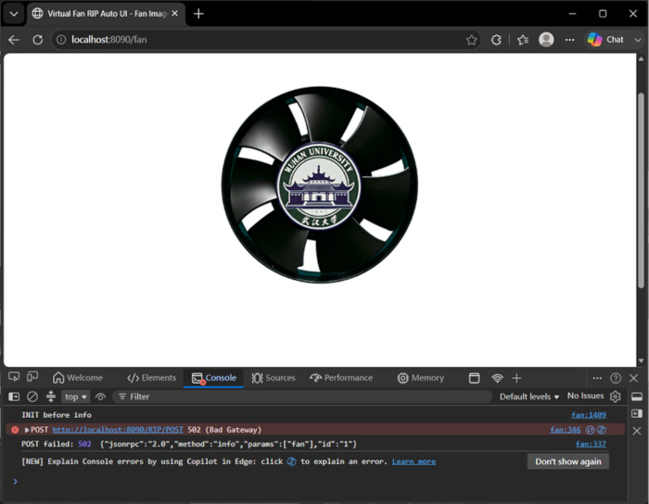View site information icon in address bar

pos(61,40)
